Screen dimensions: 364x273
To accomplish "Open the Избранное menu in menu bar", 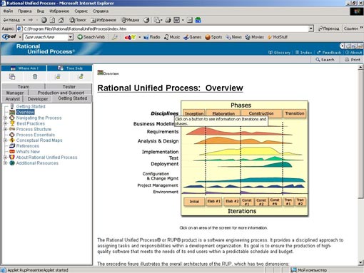I will coord(59,11).
